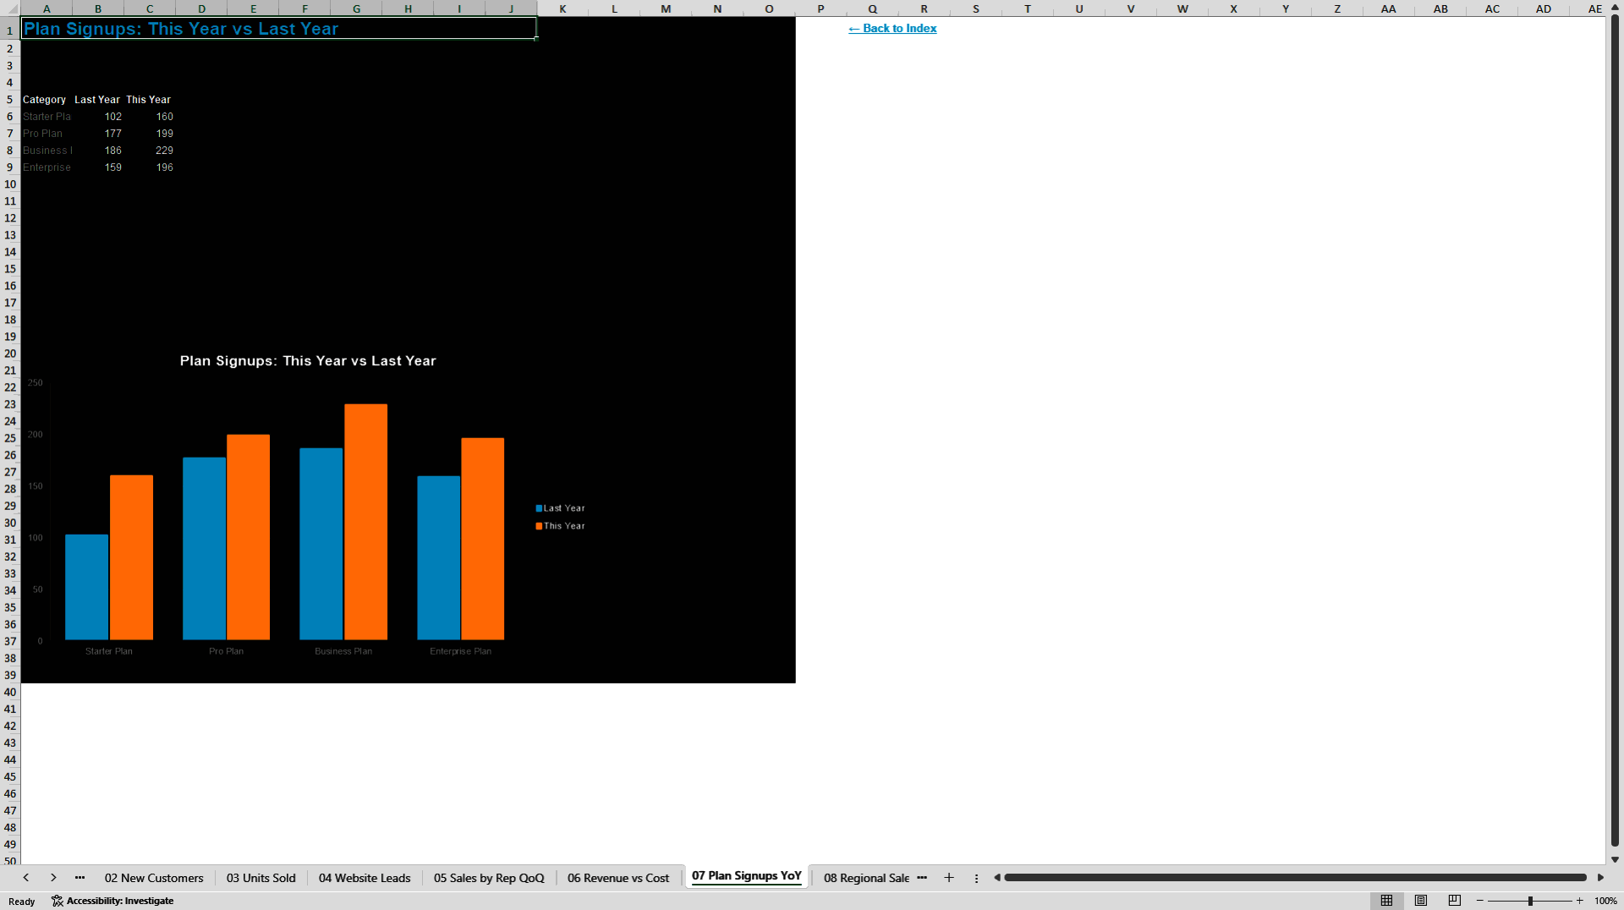
Task: Click the Ready status indicator
Action: pos(22,902)
